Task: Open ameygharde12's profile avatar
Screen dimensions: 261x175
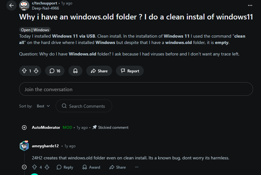Action: tap(24, 146)
